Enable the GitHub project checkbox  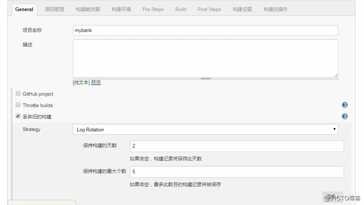pyautogui.click(x=18, y=93)
